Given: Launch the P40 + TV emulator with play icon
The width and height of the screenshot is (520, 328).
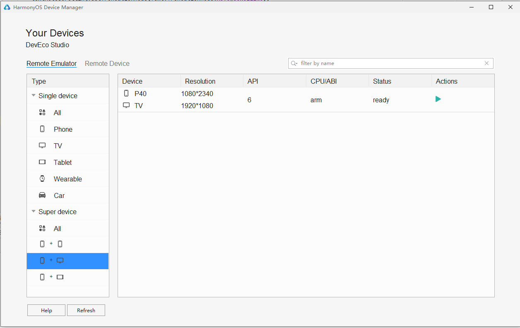Looking at the screenshot, I should tap(438, 99).
